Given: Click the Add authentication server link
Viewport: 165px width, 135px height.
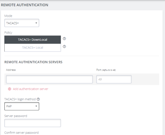Looking at the screenshot, I should (x=31, y=89).
